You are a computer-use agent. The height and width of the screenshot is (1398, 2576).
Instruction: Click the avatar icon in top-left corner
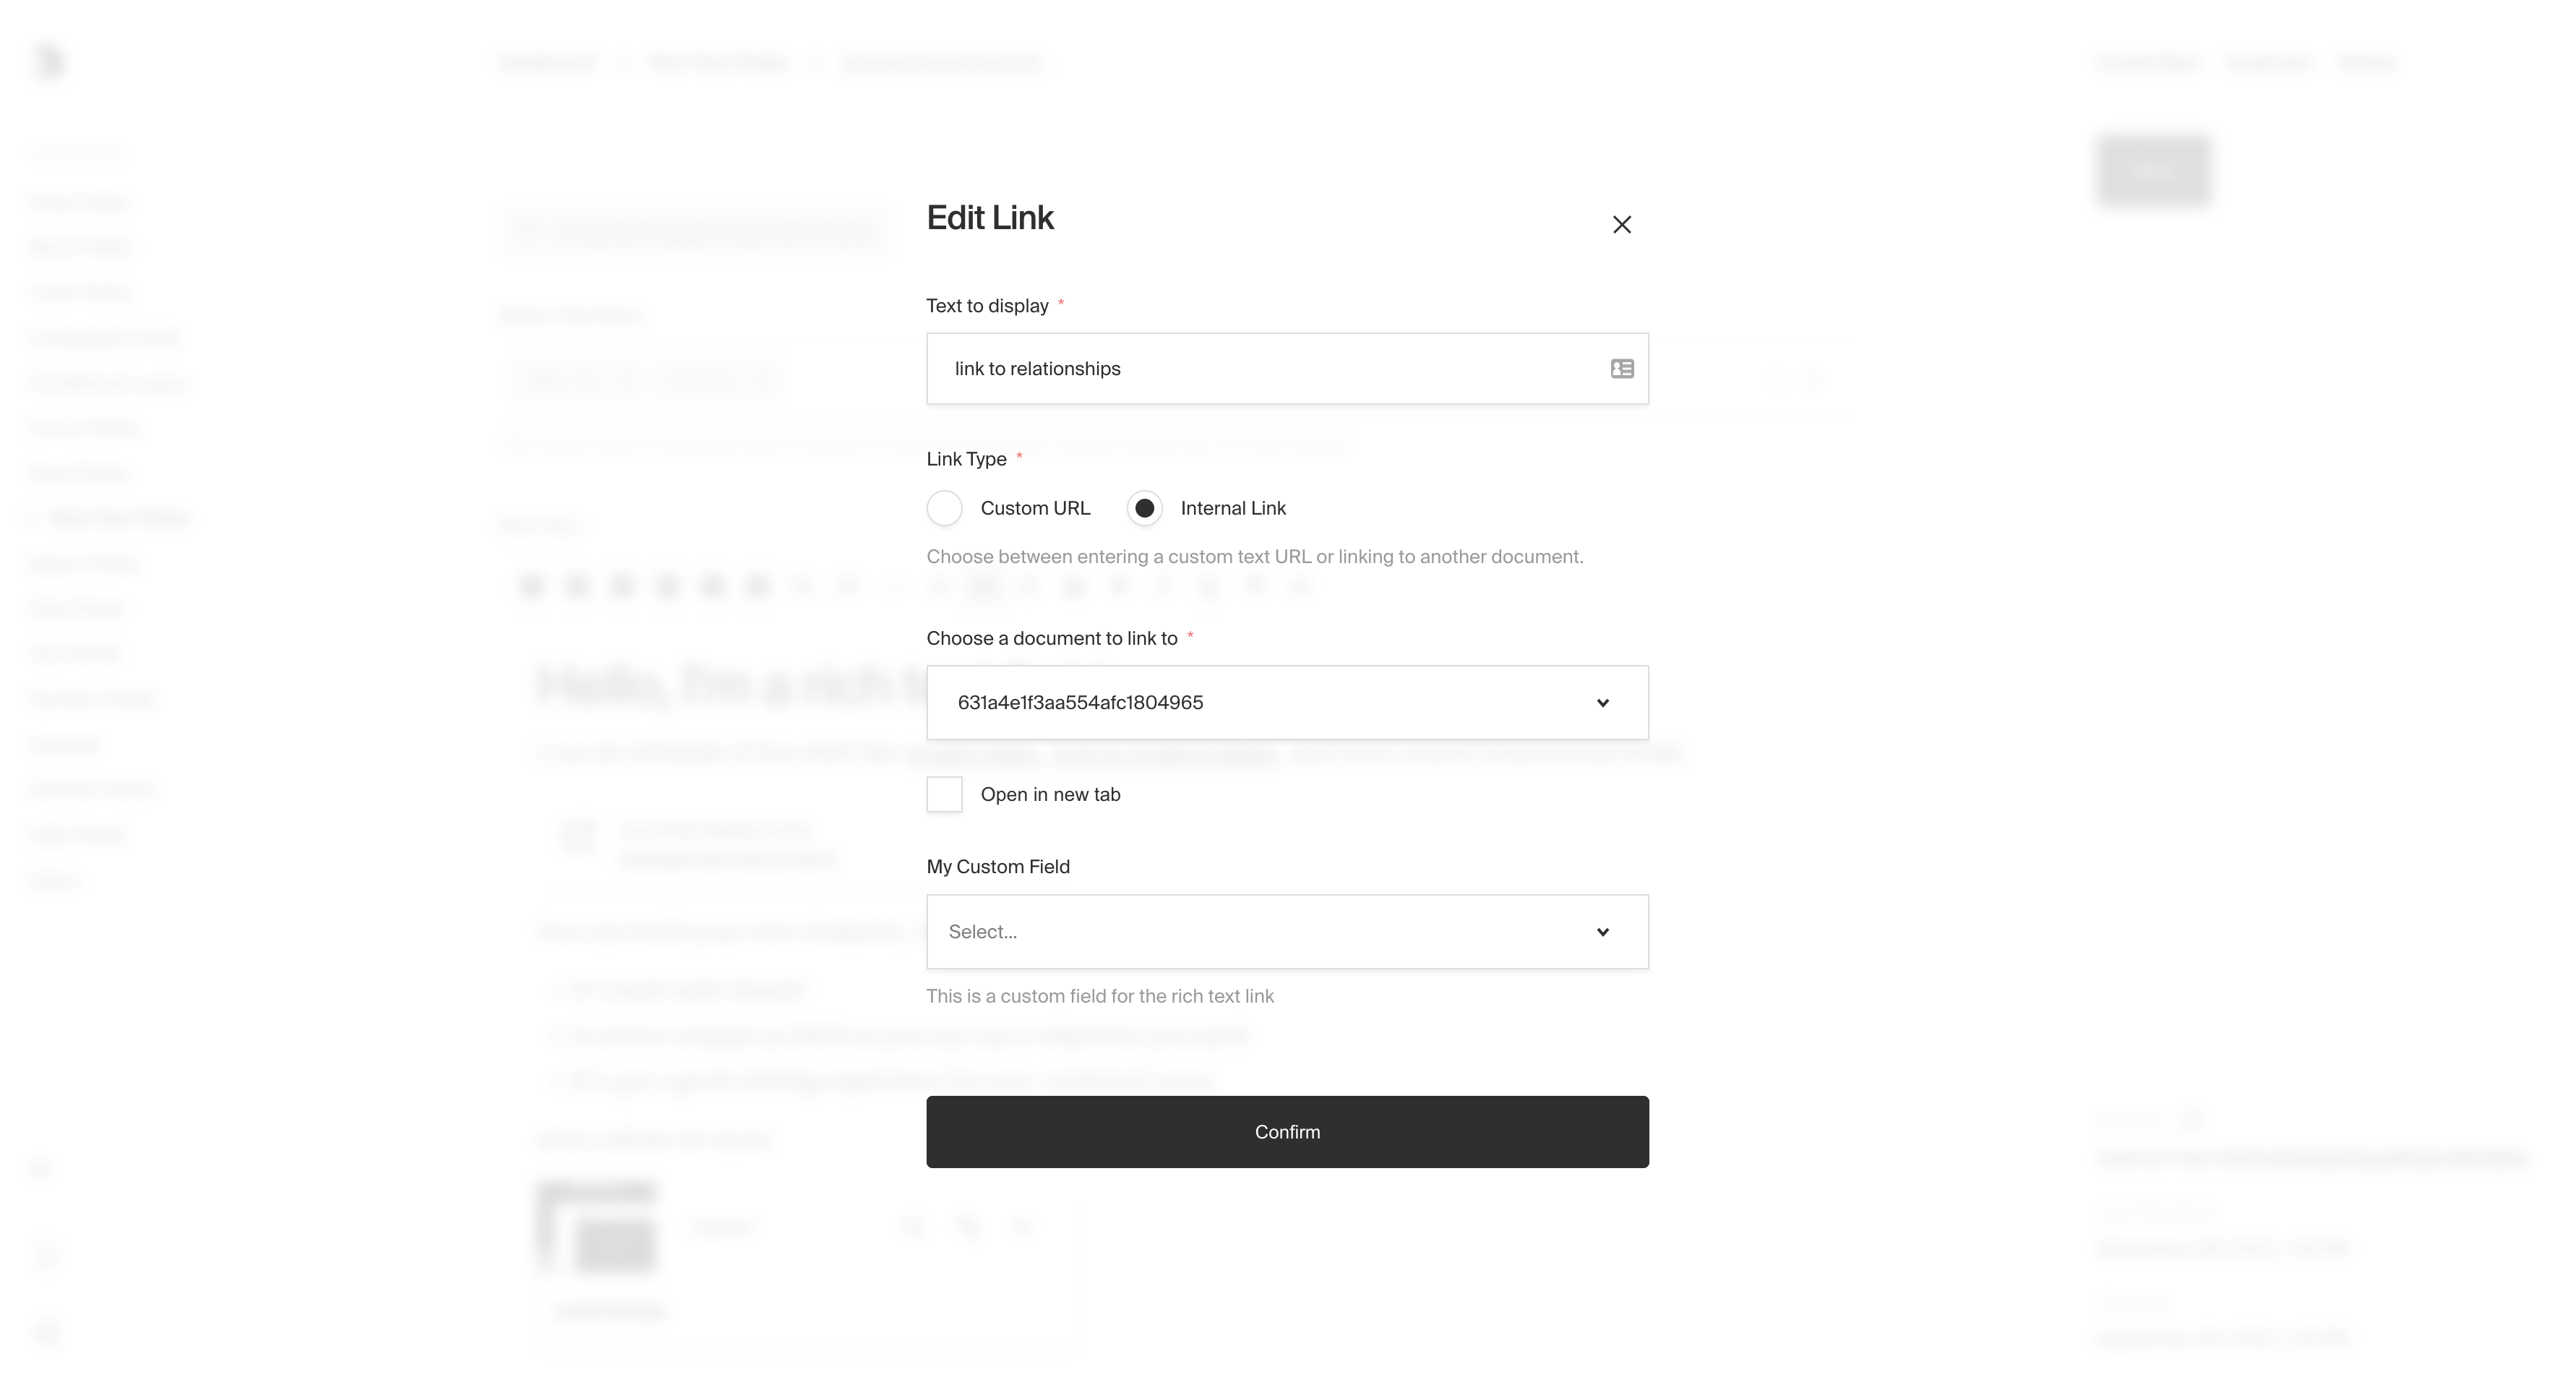coord(48,60)
